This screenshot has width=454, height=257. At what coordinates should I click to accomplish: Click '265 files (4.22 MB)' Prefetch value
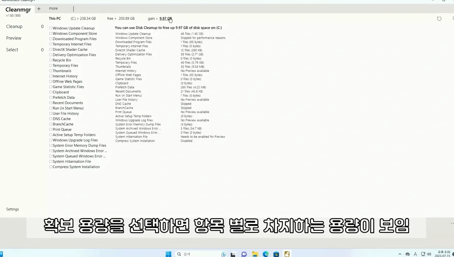tap(193, 87)
